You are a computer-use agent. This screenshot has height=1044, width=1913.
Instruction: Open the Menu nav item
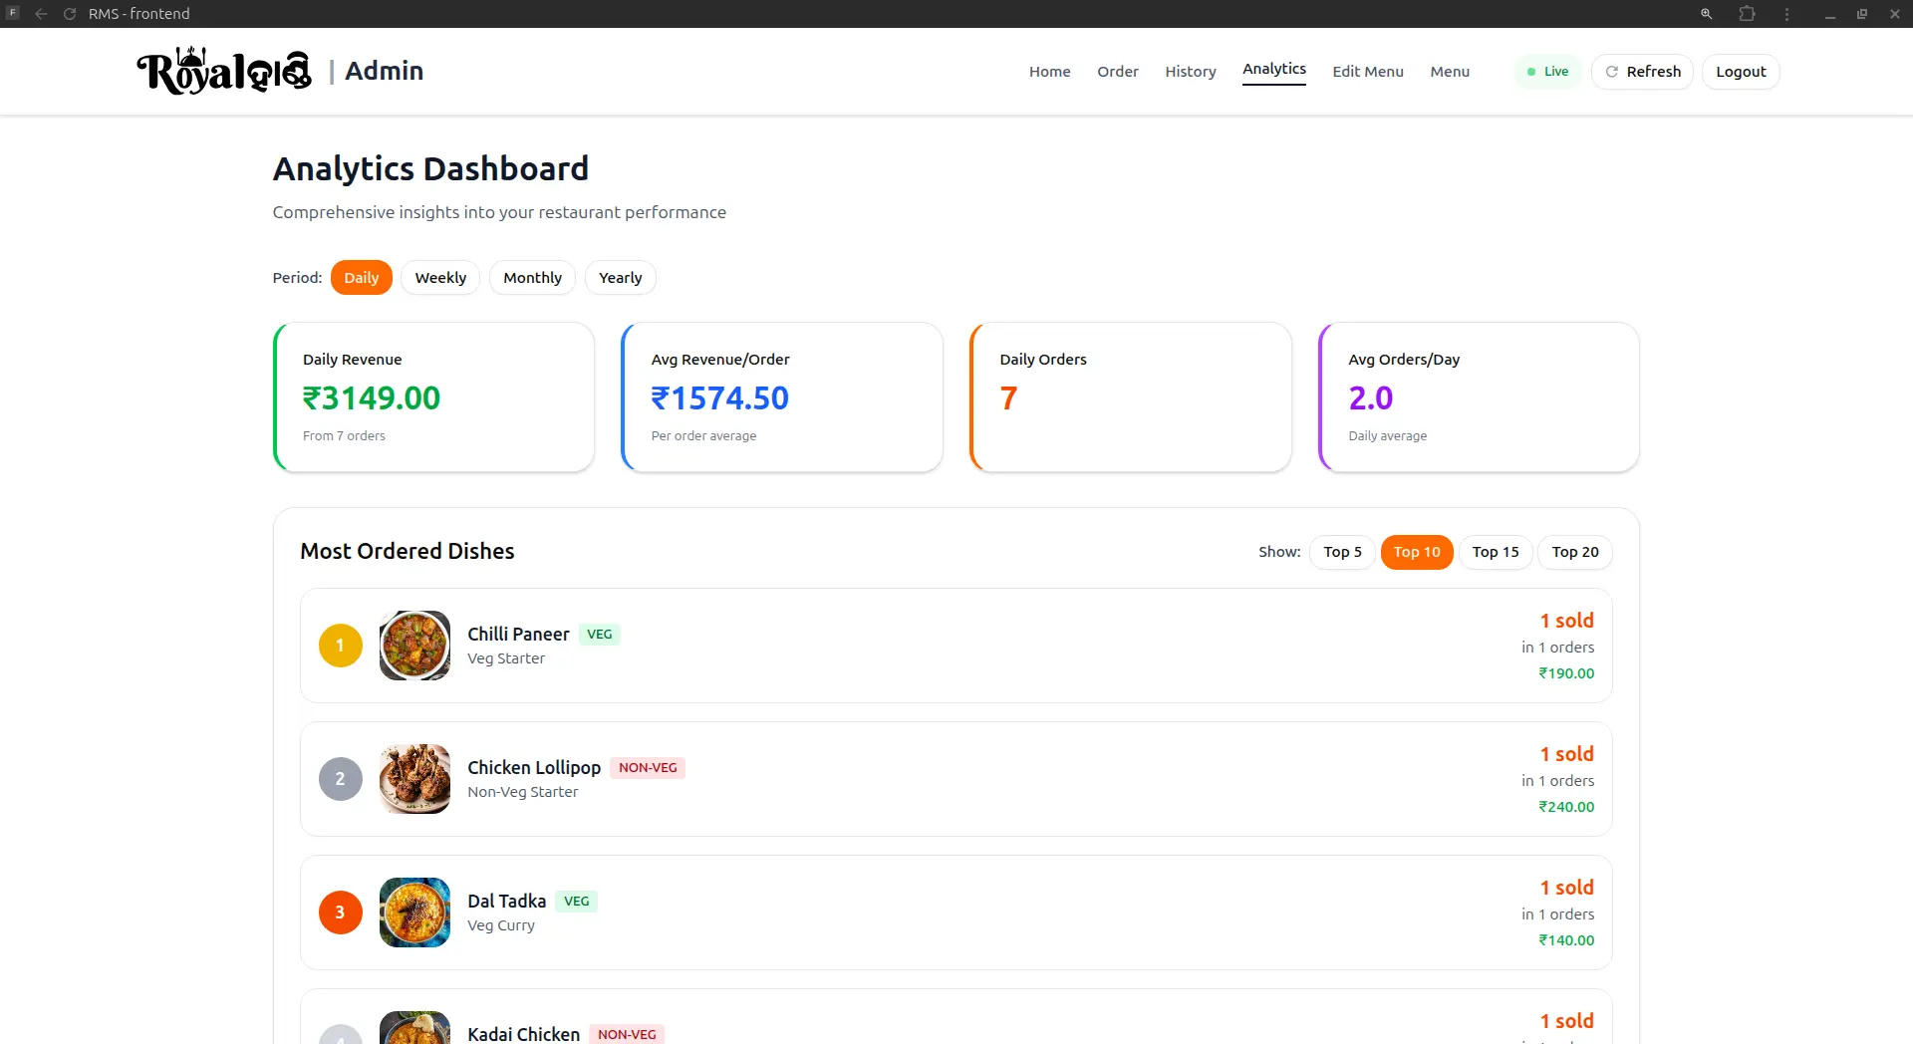pyautogui.click(x=1450, y=72)
